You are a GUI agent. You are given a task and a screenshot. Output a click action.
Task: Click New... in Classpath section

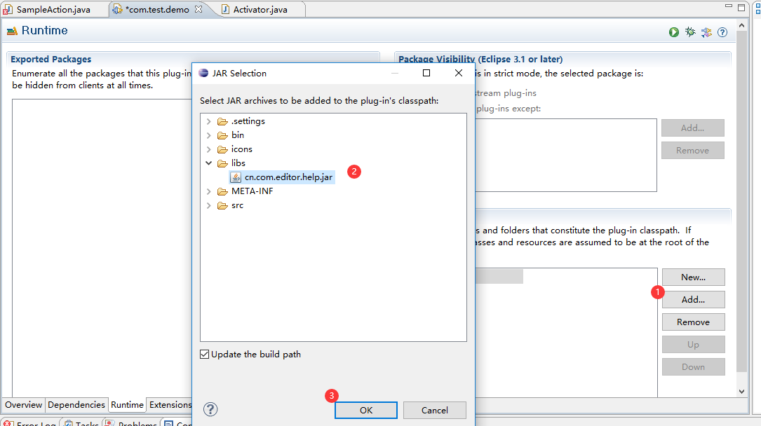pos(693,277)
